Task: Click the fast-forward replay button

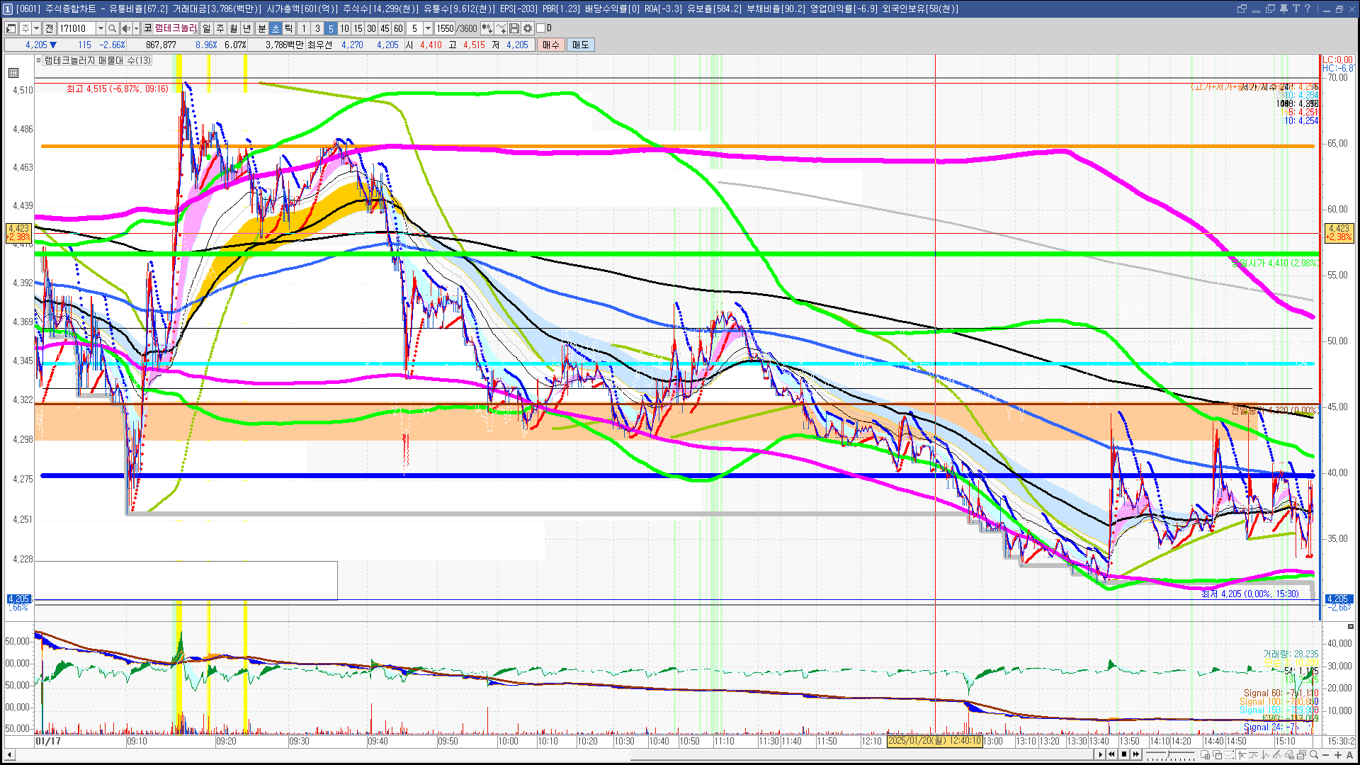Action: click(1136, 754)
